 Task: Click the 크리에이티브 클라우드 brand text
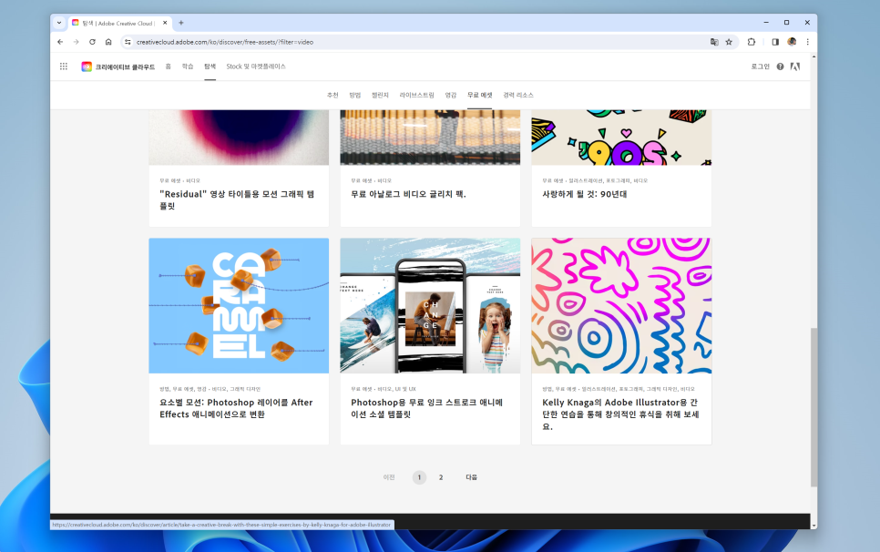click(x=125, y=66)
